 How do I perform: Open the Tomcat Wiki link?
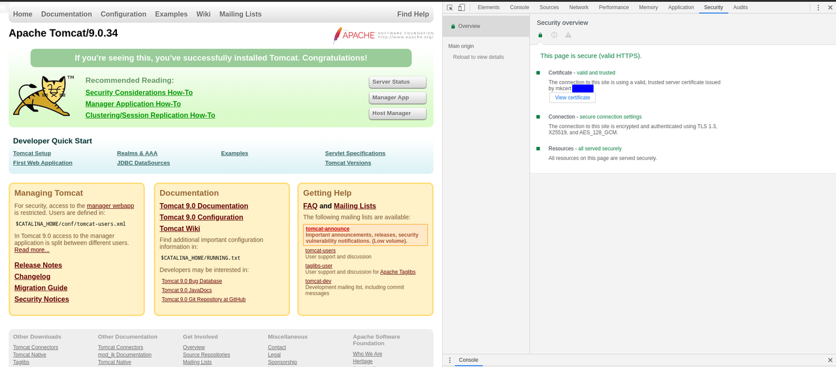(180, 229)
